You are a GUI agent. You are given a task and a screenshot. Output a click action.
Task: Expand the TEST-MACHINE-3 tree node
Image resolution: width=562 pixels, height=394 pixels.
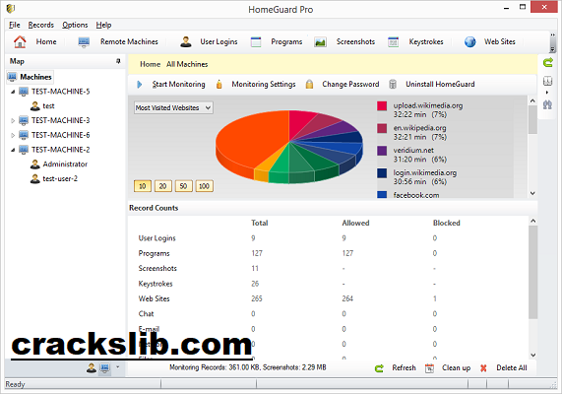pos(13,120)
